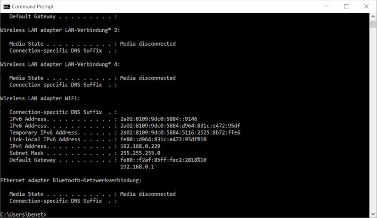377x218 pixels.
Task: Close the Command Prompt window
Action: click(x=366, y=6)
